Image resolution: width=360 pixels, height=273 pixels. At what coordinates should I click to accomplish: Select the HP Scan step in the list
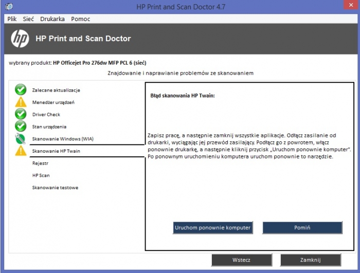[x=41, y=175]
